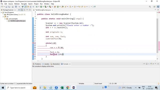The height and width of the screenshot is (90, 160).
Task: Click the Open Task pencil icon
Action: 65,7
